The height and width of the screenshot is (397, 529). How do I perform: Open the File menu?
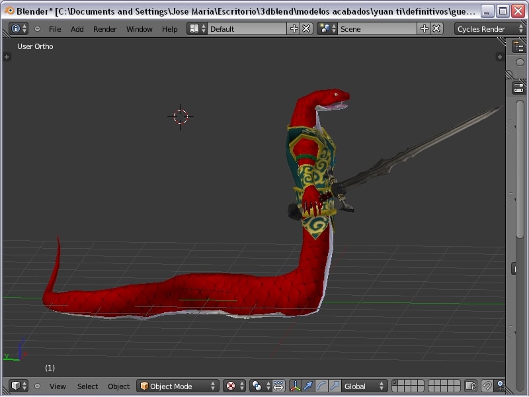(55, 29)
